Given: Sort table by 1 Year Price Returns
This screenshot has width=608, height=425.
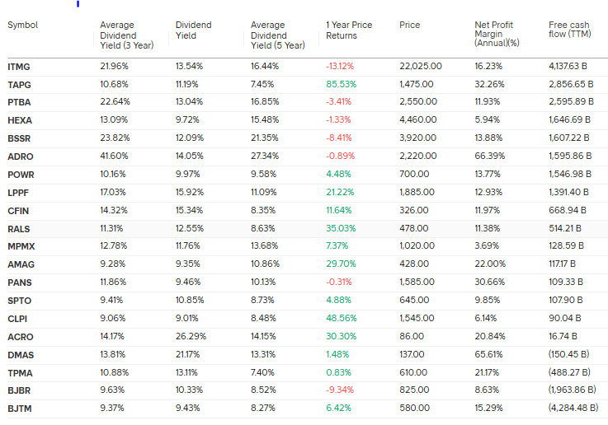Looking at the screenshot, I should pyautogui.click(x=349, y=30).
